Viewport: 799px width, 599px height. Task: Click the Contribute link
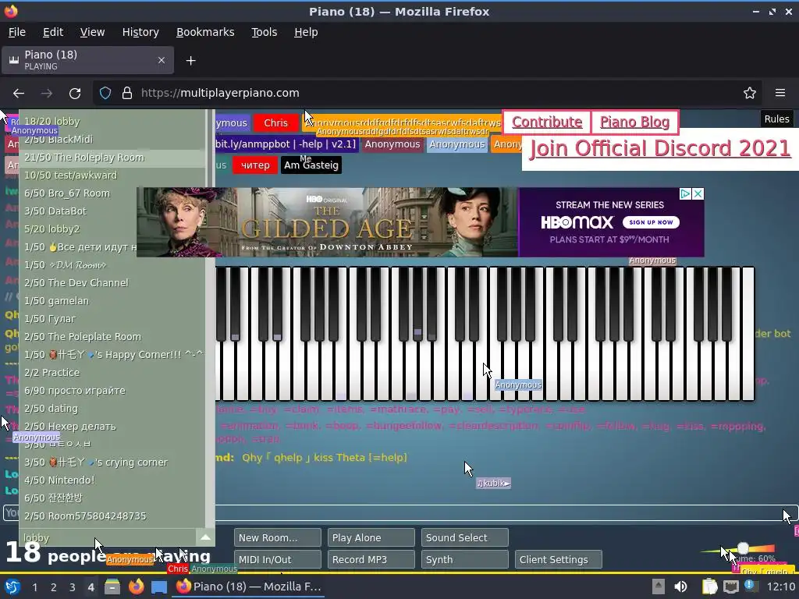pyautogui.click(x=547, y=122)
